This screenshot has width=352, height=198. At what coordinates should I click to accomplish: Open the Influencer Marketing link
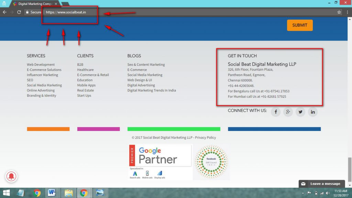pos(42,75)
